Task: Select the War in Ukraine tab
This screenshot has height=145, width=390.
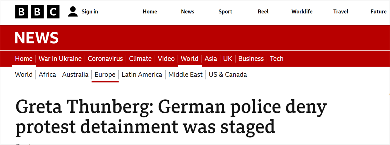Action: click(x=60, y=59)
